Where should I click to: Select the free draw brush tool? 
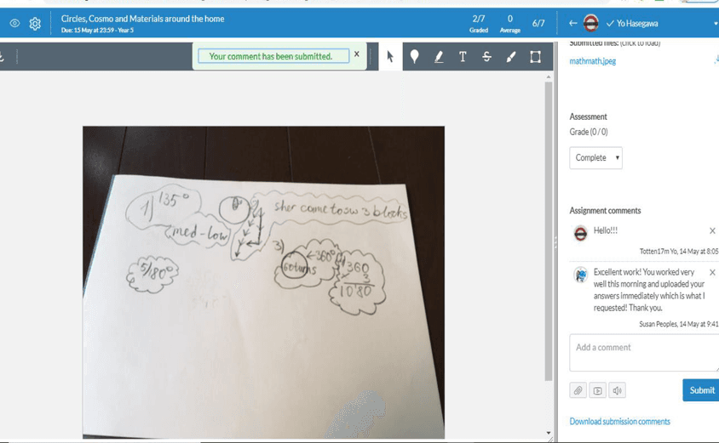[x=511, y=57]
